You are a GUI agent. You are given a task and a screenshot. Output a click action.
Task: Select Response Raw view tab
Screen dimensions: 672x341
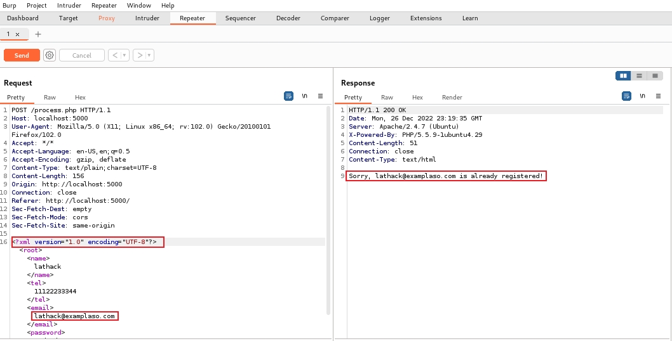tap(387, 98)
